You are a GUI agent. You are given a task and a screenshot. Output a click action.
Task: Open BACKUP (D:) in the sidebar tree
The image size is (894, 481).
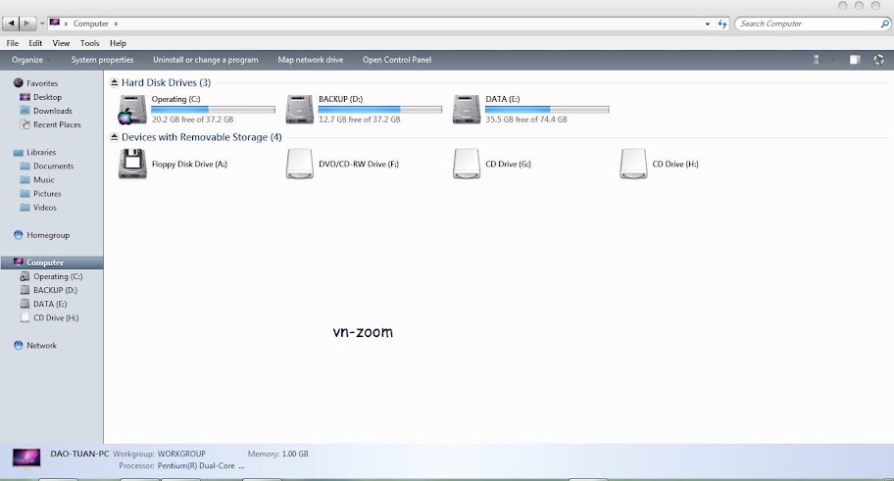(x=55, y=290)
